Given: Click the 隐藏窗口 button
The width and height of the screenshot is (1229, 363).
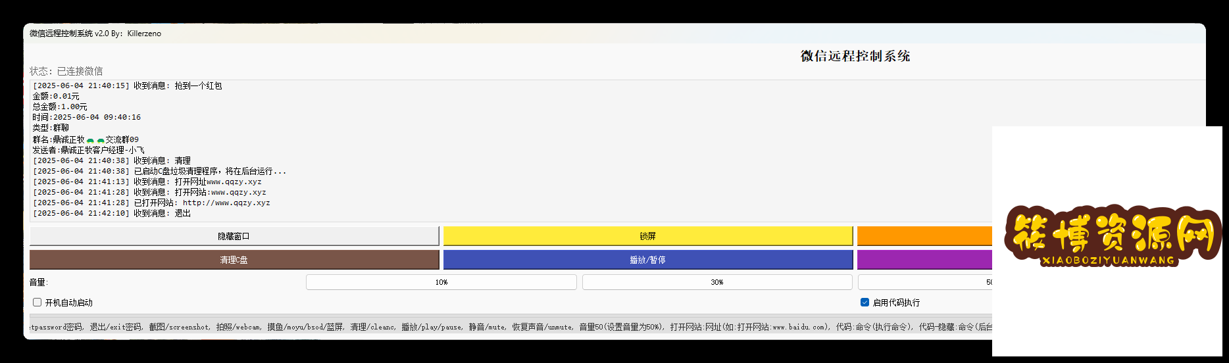Looking at the screenshot, I should click(234, 236).
